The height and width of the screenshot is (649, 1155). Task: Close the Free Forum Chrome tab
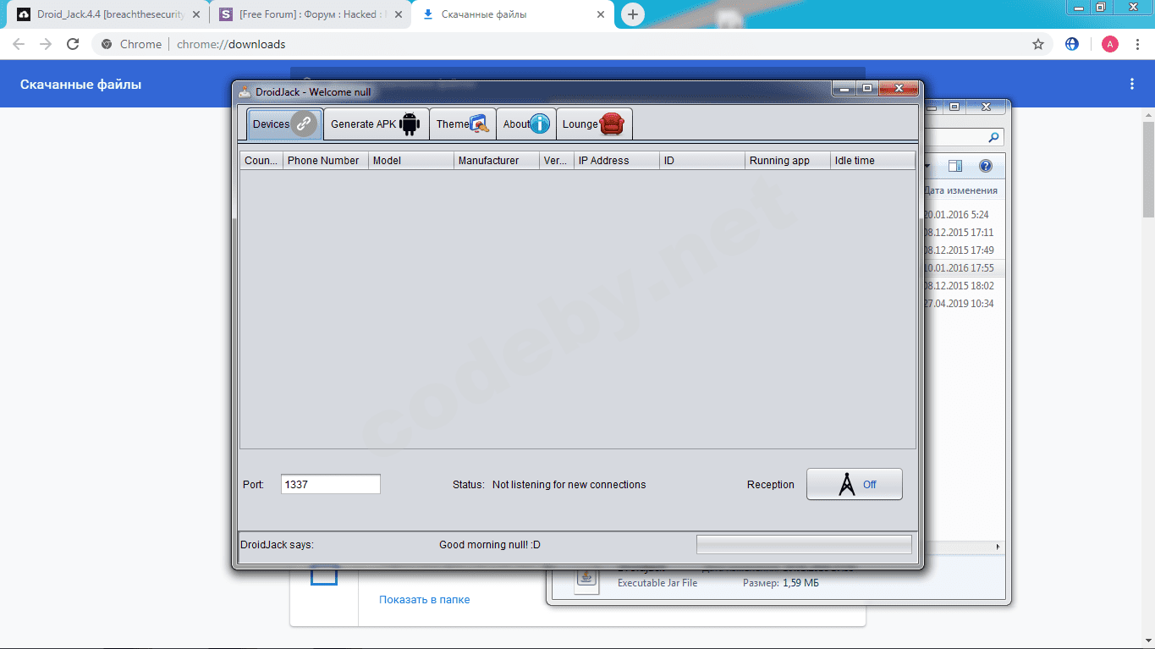(x=399, y=15)
